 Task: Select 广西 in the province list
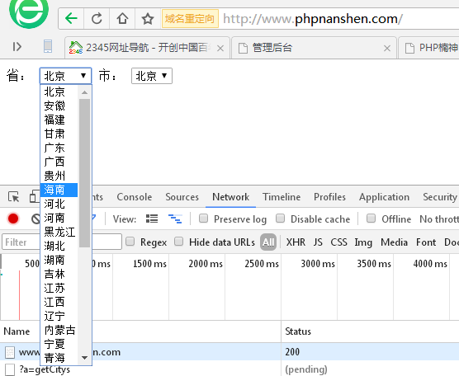point(59,162)
